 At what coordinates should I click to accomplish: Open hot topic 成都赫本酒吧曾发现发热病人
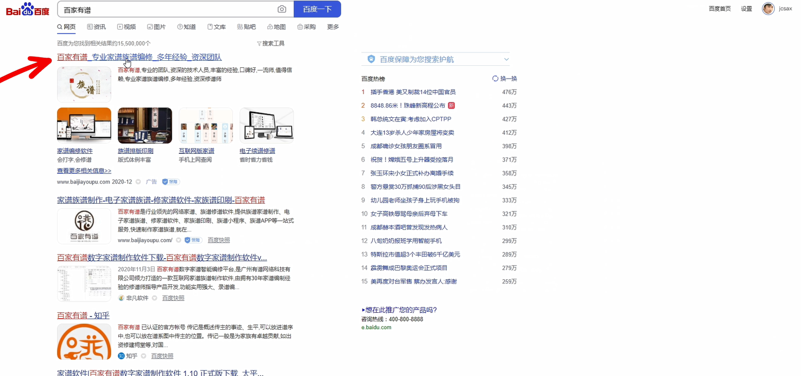(409, 227)
